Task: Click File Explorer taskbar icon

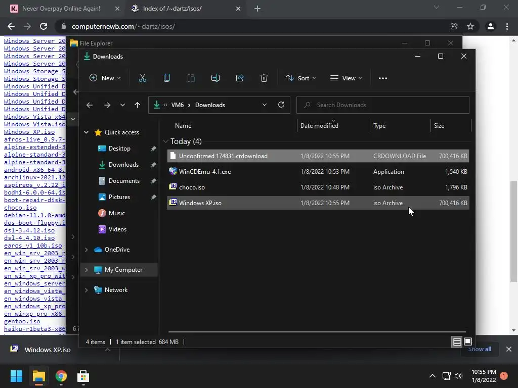Action: (38, 376)
